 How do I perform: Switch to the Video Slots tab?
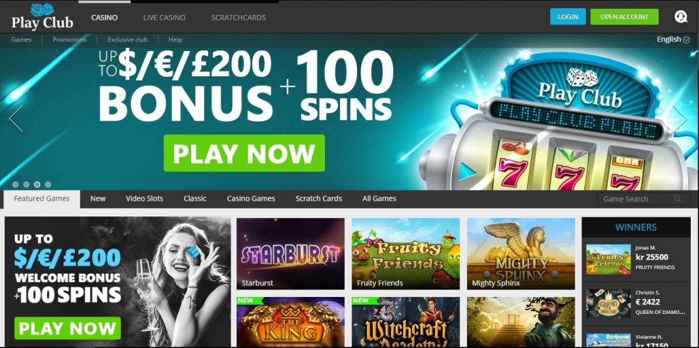[145, 198]
